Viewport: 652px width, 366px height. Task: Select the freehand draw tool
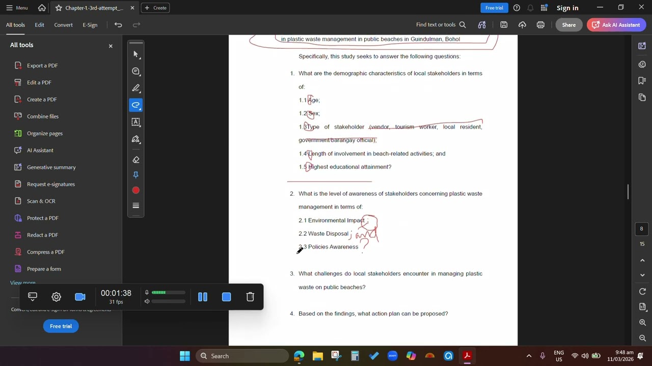pyautogui.click(x=135, y=105)
